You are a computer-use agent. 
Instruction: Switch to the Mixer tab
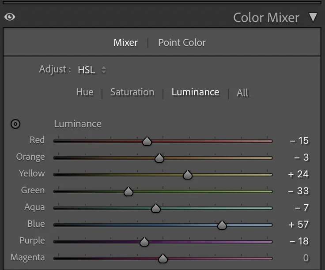click(125, 43)
